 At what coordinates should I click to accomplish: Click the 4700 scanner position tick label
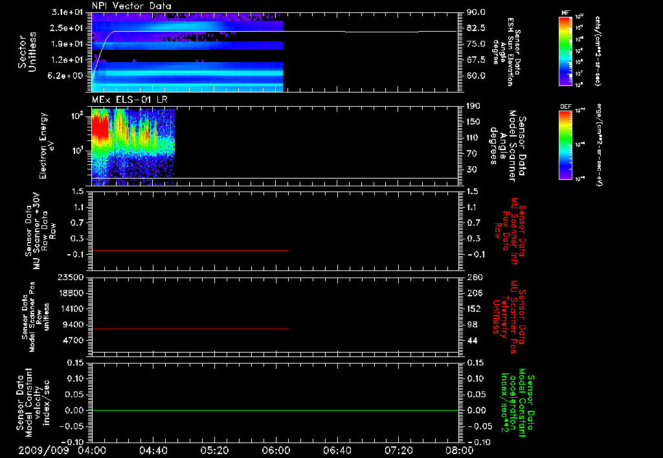pos(73,340)
